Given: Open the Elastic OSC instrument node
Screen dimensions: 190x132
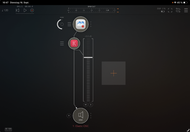Looking at the screenshot, I should tap(81, 24).
